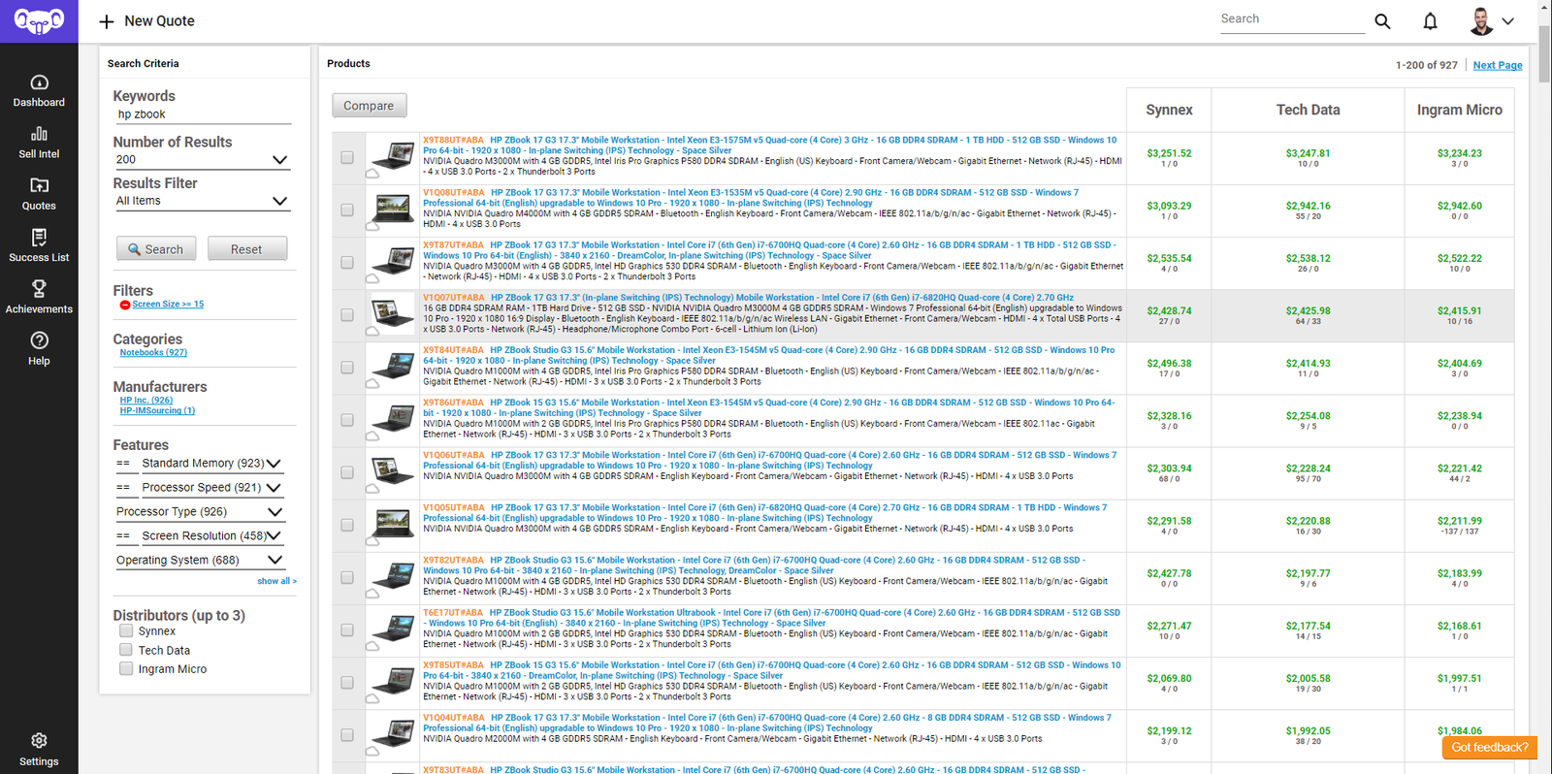This screenshot has width=1552, height=774.
Task: Open V1Q05UT#ABA product title link
Action: tap(765, 513)
